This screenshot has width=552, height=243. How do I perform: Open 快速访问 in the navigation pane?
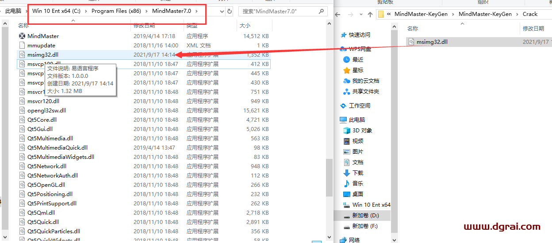point(360,35)
